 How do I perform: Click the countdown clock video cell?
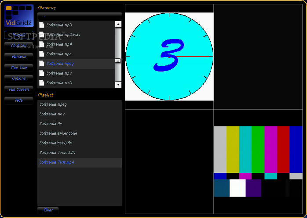(x=169, y=57)
